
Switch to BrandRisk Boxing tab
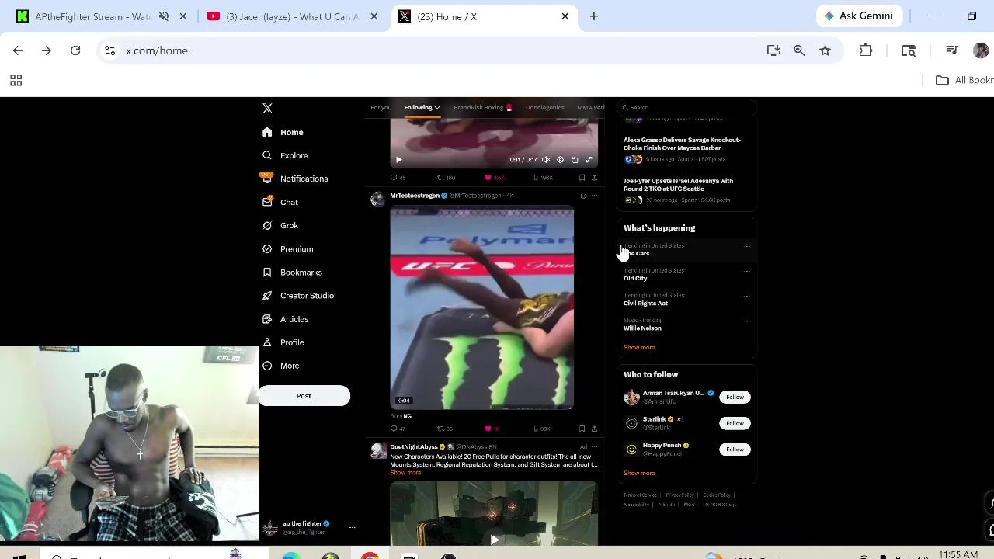coord(482,107)
